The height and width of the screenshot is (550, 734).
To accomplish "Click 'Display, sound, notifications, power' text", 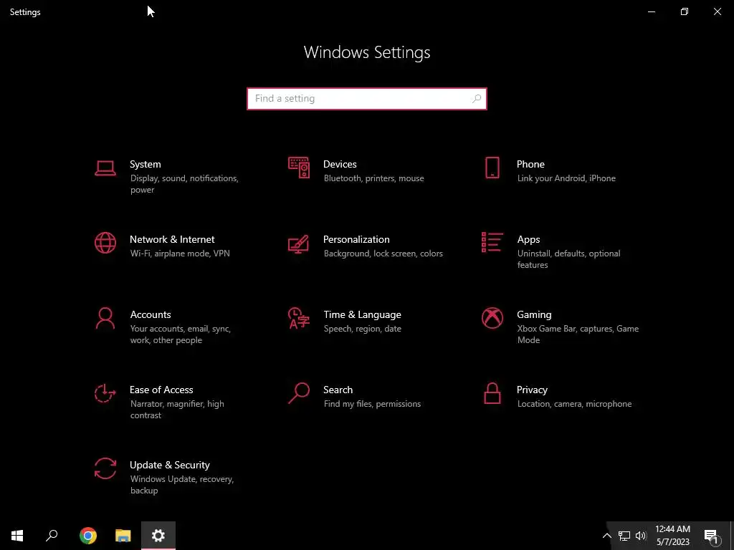I will (184, 184).
